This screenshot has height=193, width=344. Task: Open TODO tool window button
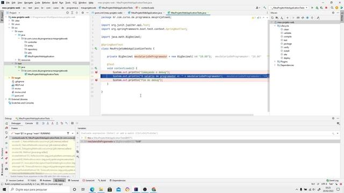[32, 181]
